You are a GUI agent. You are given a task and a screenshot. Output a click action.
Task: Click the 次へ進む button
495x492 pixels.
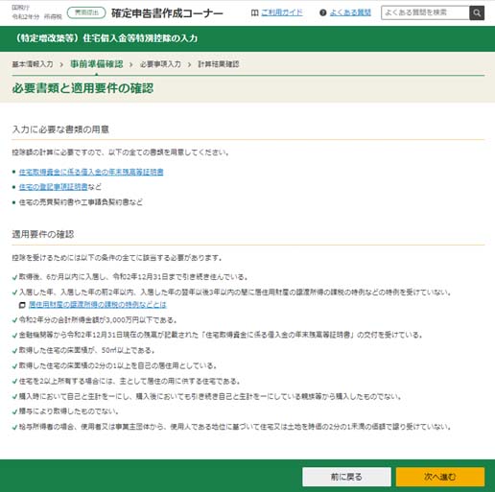[440, 477]
